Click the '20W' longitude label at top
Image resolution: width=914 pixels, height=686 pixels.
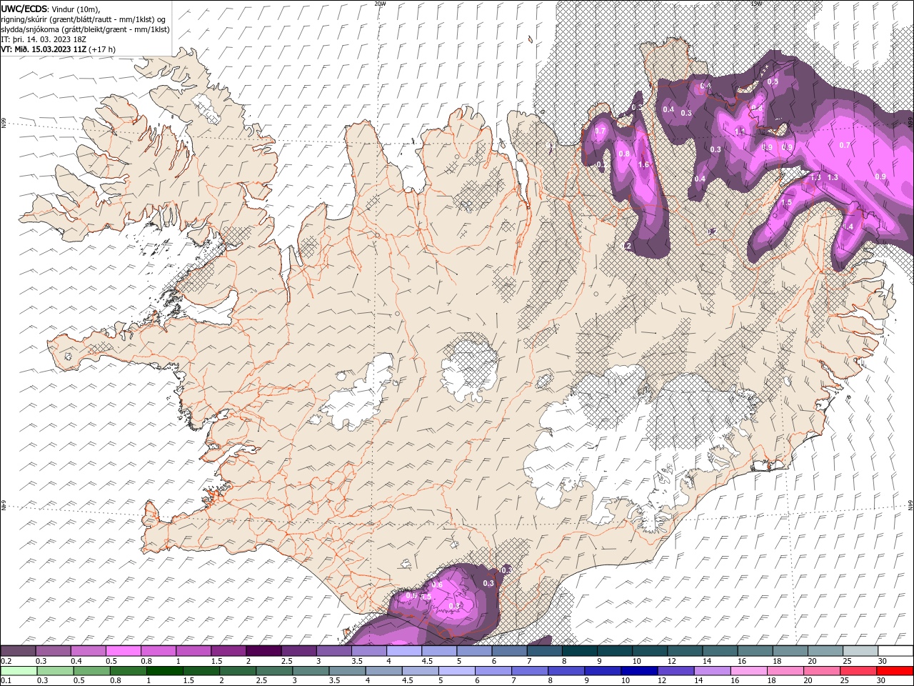[x=380, y=4]
